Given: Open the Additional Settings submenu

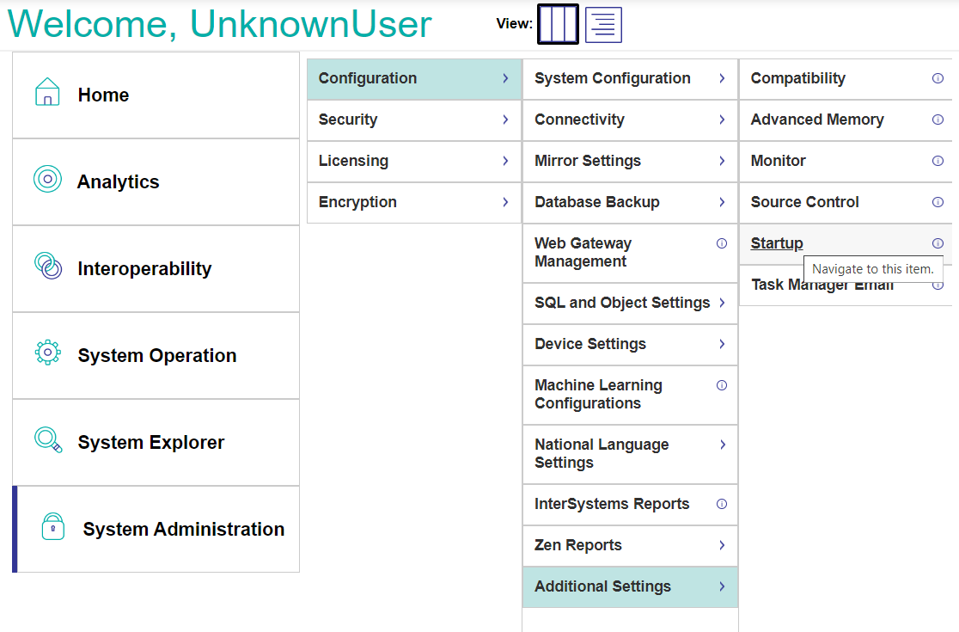Looking at the screenshot, I should click(x=630, y=586).
